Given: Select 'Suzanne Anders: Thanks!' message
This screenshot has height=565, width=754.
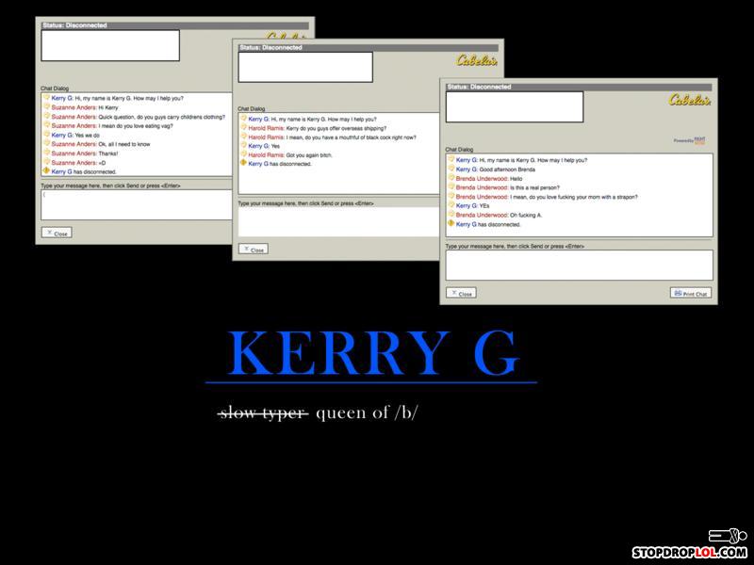Looking at the screenshot, I should click(85, 153).
